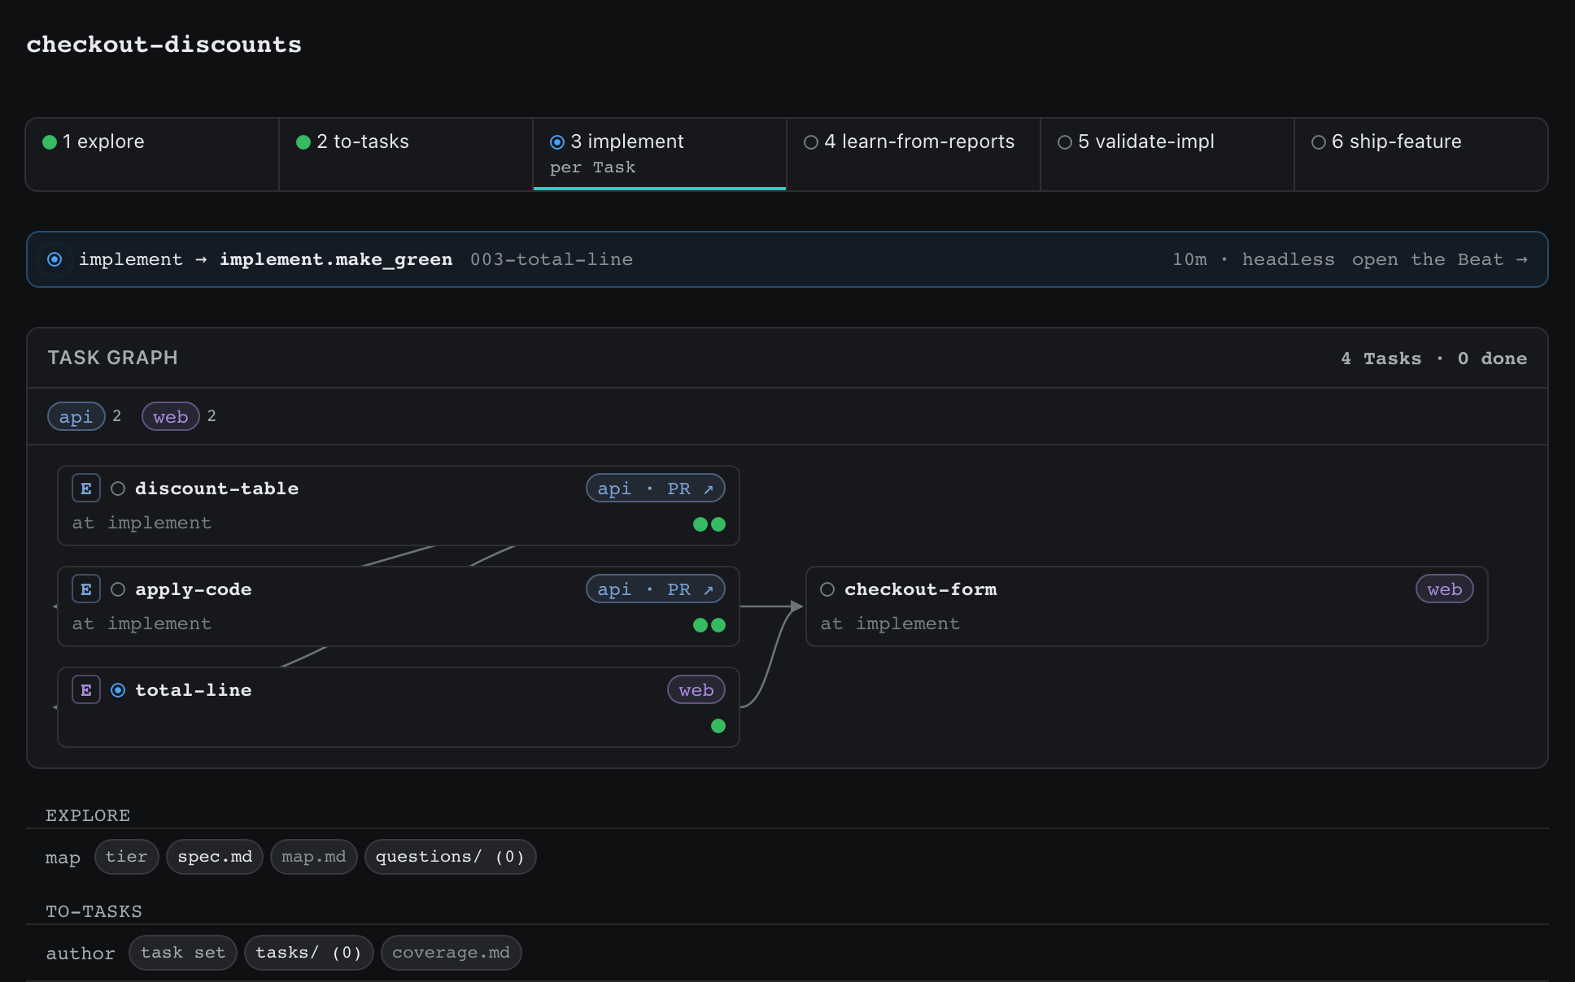
Task: Open the 4 learn-from-reports stage tab
Action: 914,154
